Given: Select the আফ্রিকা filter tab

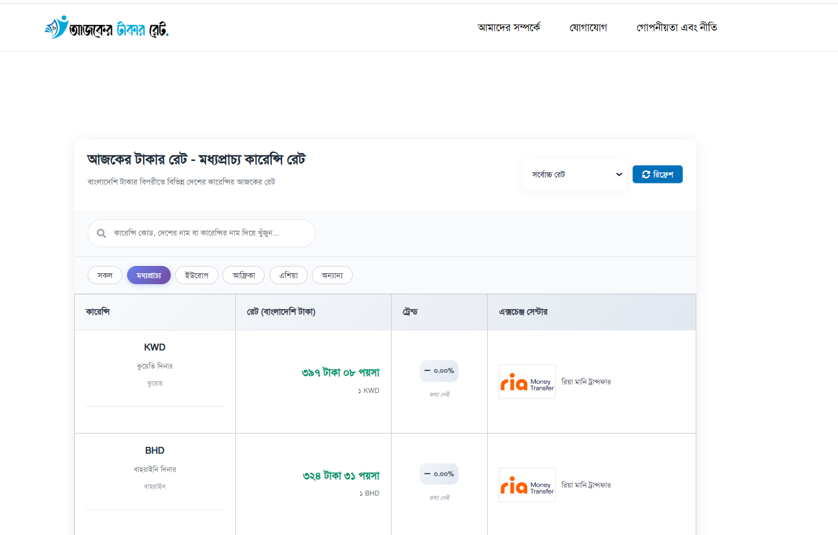Looking at the screenshot, I should point(244,275).
